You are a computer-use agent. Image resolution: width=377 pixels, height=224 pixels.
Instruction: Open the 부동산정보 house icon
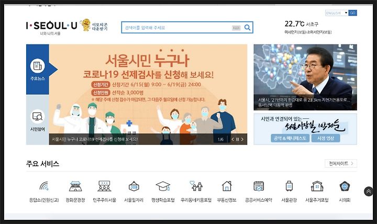(x=227, y=186)
